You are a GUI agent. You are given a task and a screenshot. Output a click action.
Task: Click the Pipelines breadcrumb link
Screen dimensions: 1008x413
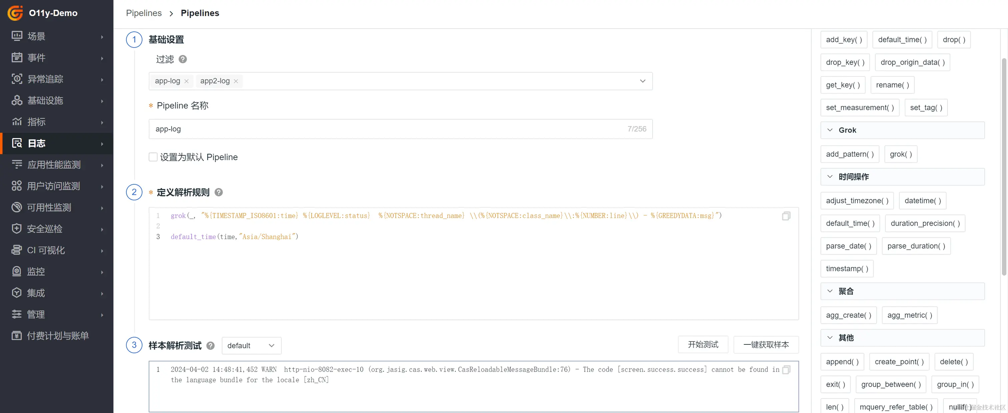pos(144,13)
